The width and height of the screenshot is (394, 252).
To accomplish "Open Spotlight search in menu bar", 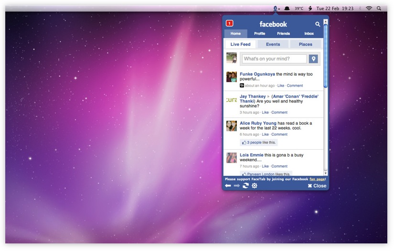I will (x=379, y=9).
